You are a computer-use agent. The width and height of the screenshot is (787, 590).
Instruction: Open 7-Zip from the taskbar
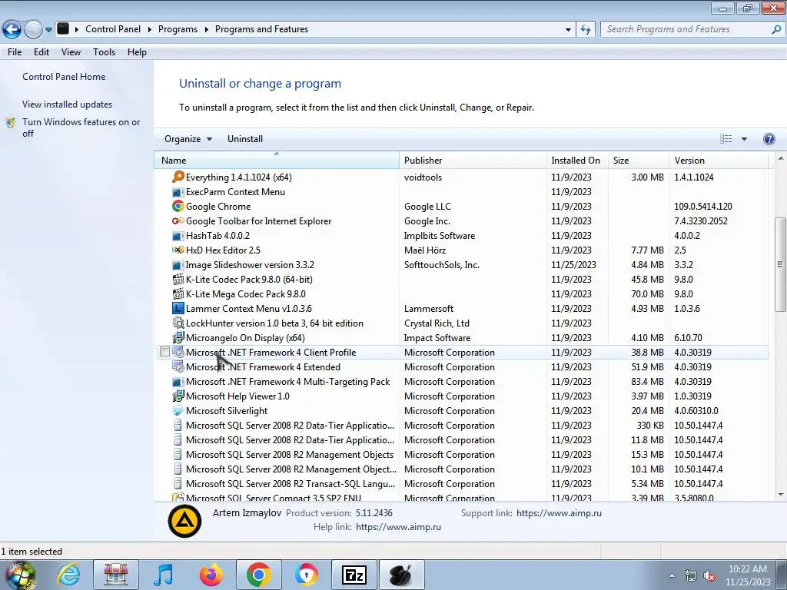(354, 575)
